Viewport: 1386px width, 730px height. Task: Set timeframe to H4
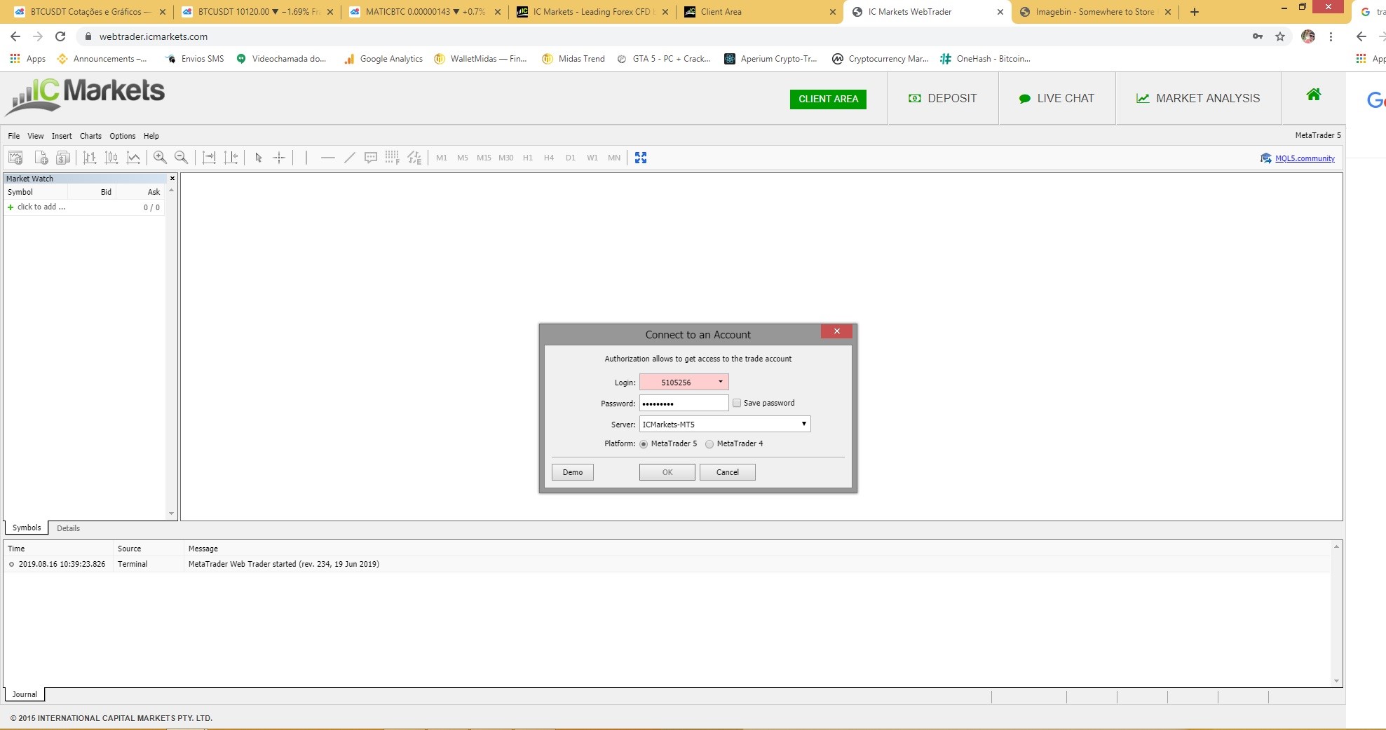pyautogui.click(x=549, y=158)
